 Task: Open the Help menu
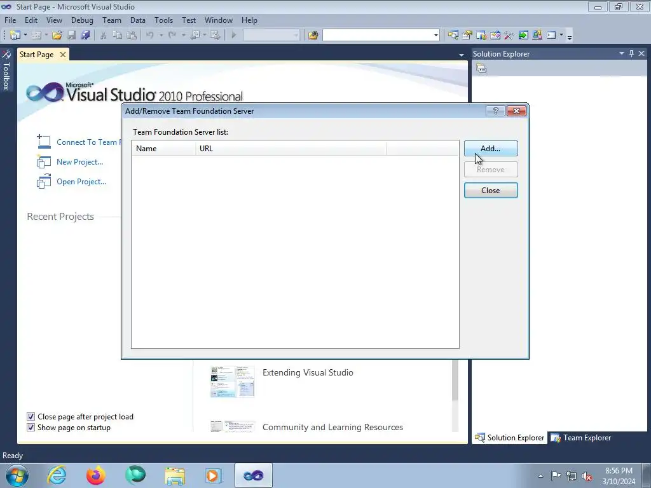249,20
